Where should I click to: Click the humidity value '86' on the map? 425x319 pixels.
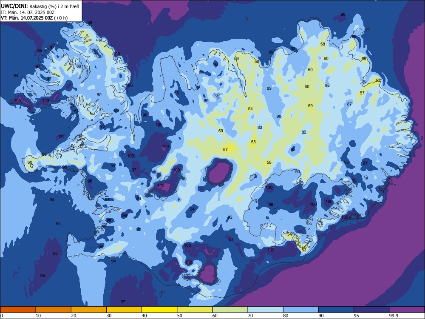327,85
